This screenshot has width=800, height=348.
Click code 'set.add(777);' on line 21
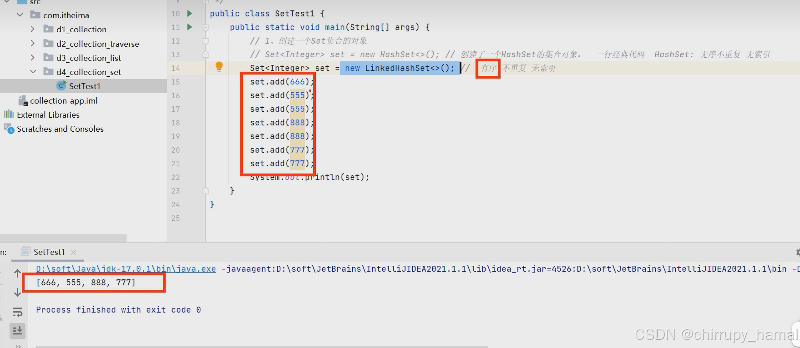click(x=282, y=164)
